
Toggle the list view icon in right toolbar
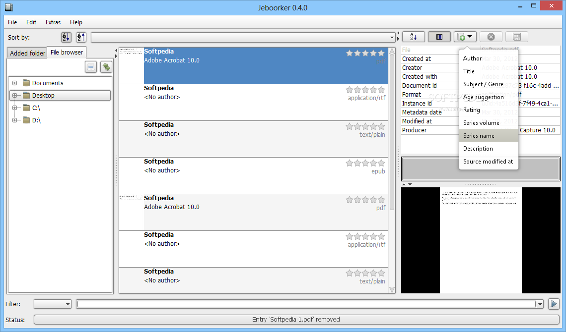pos(439,37)
